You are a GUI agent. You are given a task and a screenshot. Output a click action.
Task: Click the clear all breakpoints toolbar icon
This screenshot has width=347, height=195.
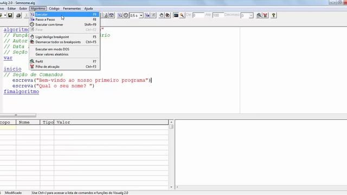click(x=168, y=15)
